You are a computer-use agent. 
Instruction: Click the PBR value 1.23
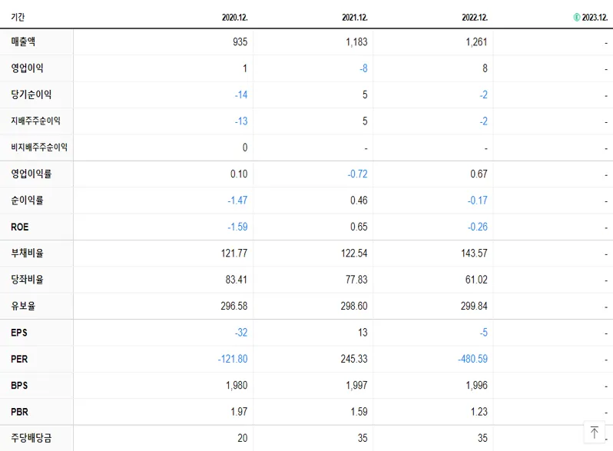pyautogui.click(x=479, y=412)
